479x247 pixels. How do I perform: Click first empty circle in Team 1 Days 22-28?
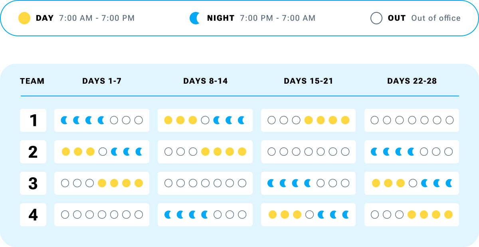(x=374, y=120)
